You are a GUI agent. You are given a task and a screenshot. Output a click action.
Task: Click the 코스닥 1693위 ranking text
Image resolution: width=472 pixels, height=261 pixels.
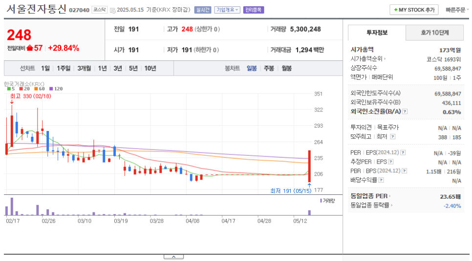444,59
